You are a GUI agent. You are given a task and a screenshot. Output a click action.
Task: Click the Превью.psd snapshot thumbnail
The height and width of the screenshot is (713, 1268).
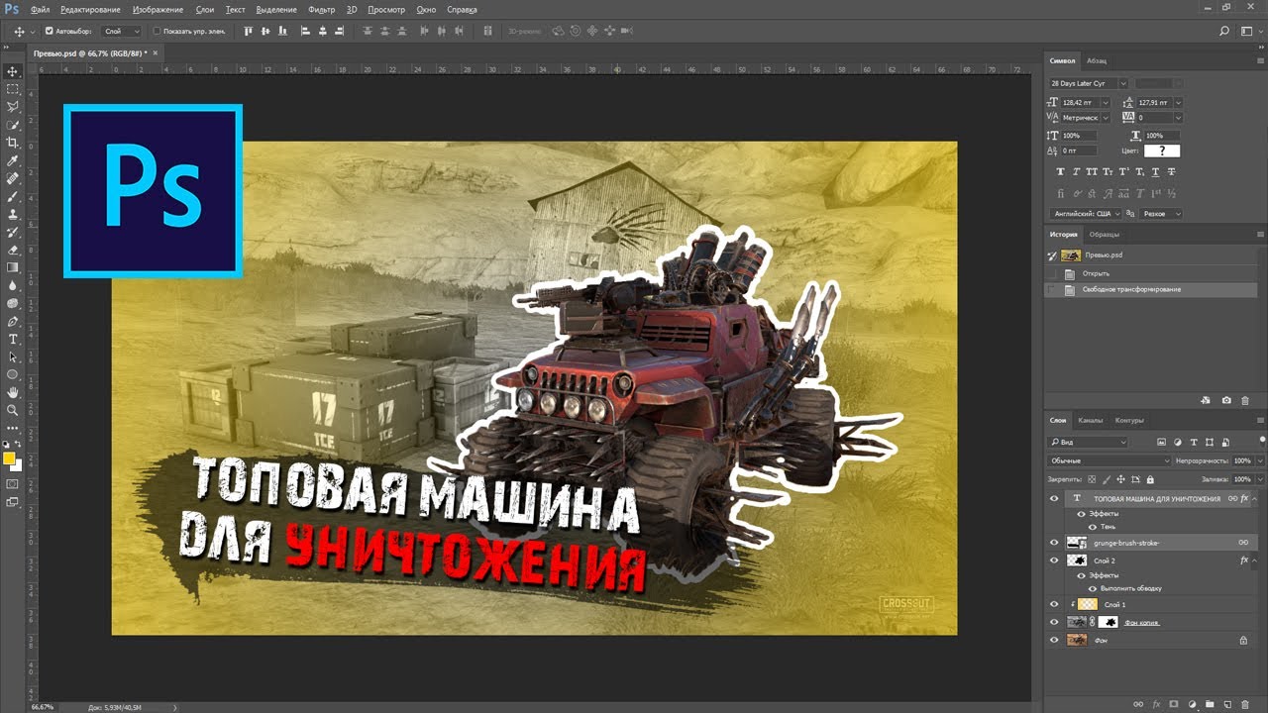coord(1071,255)
